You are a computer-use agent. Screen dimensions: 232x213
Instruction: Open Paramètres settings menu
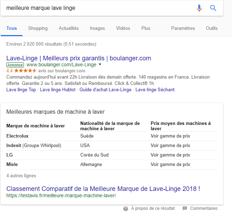coord(183,28)
